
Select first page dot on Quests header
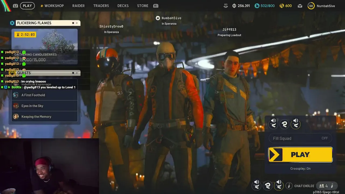click(x=73, y=73)
